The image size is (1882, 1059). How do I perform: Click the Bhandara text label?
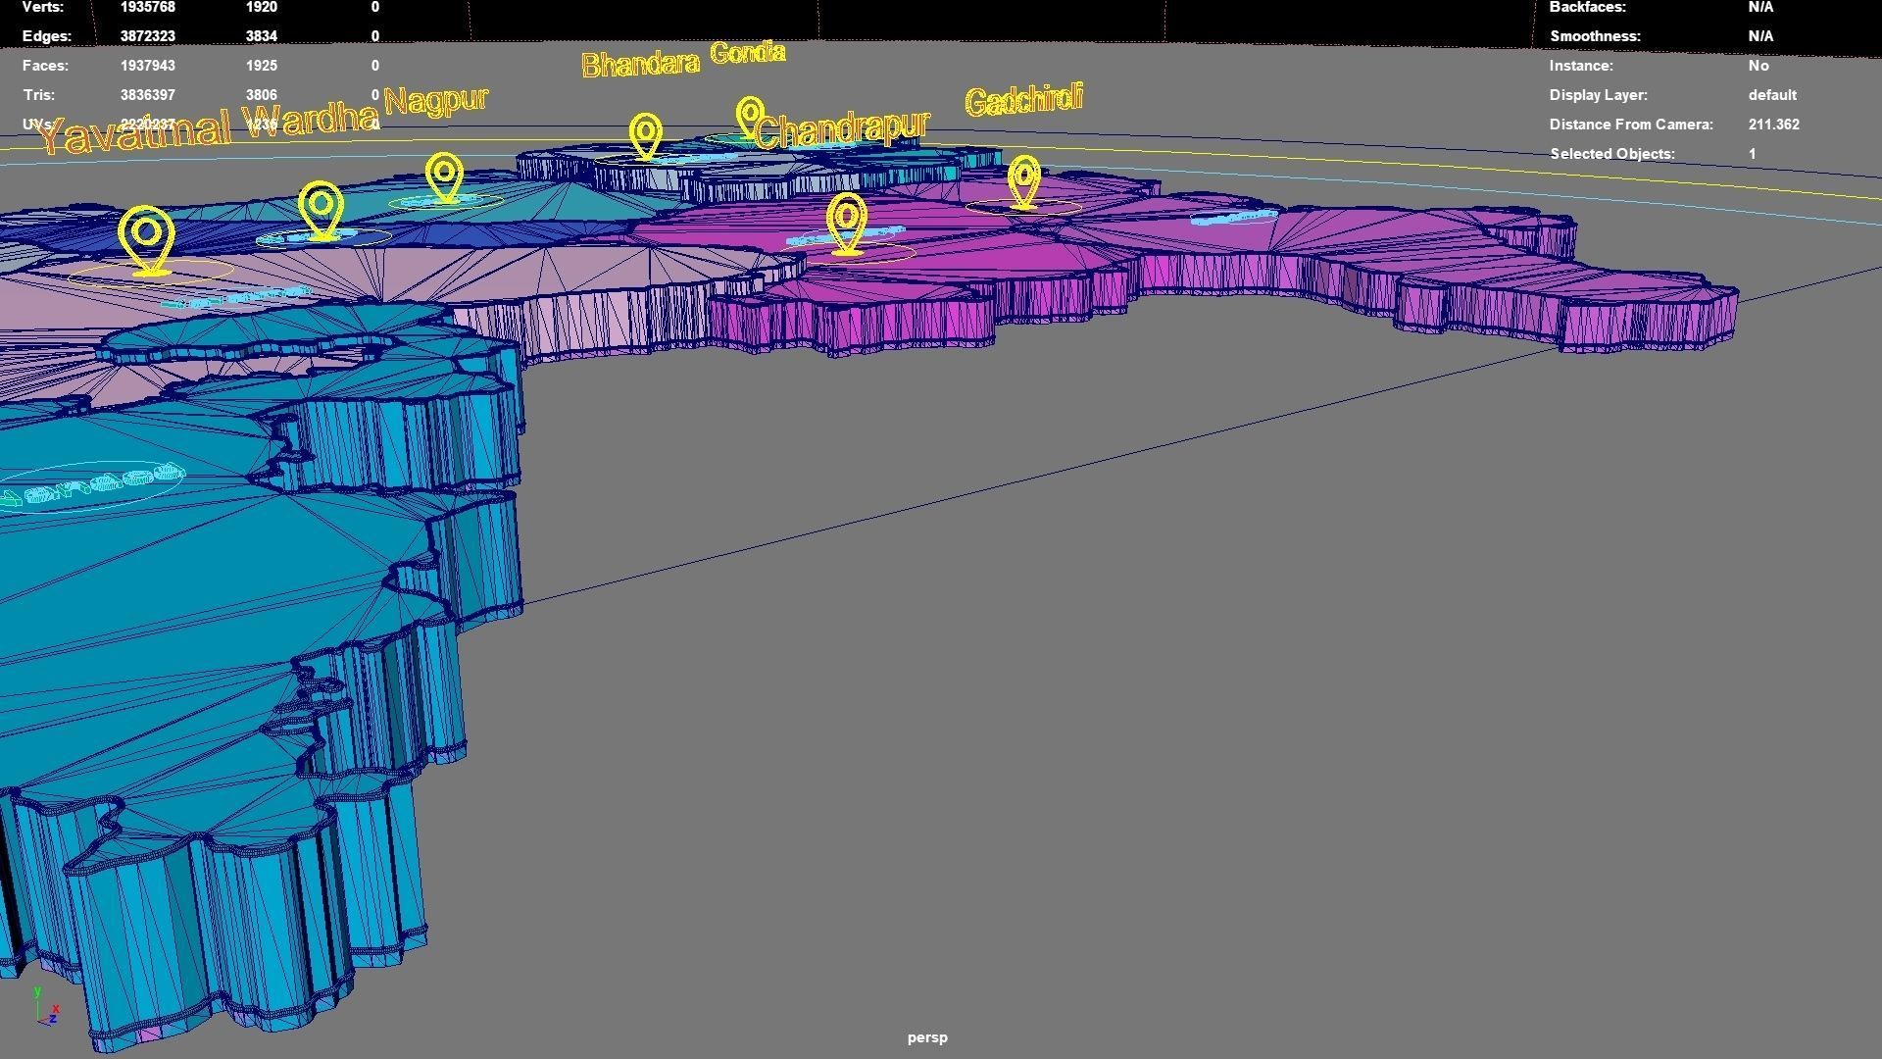(x=640, y=65)
